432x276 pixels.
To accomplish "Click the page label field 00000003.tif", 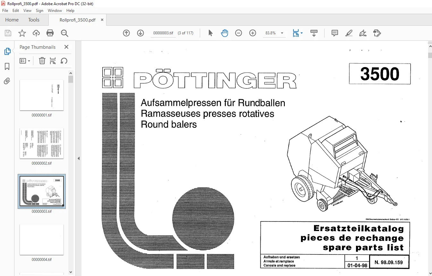I will [163, 33].
